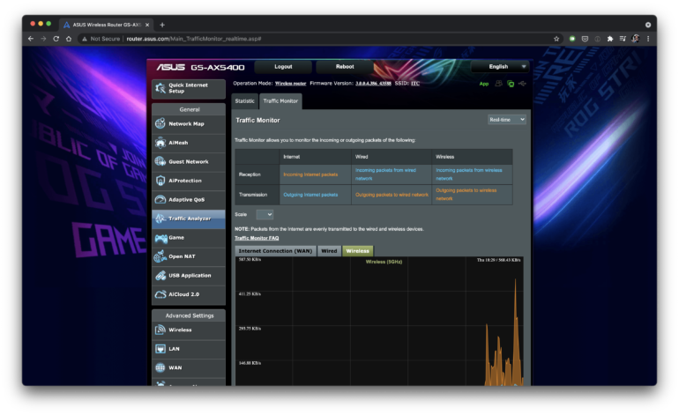Click 'Incoming Internet packets' text
The image size is (679, 415).
coord(310,174)
